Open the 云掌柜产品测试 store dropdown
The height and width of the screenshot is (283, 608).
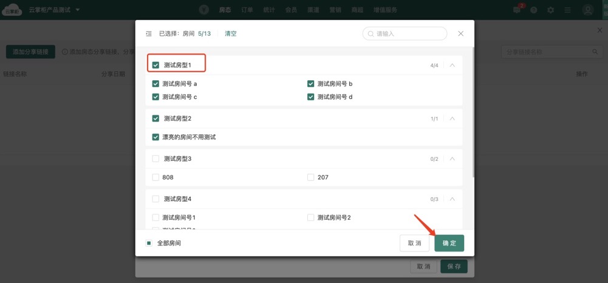click(x=54, y=10)
